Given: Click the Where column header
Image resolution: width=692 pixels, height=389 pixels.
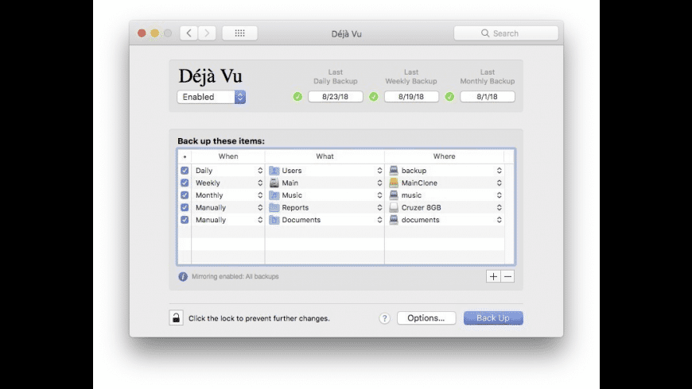Looking at the screenshot, I should tap(445, 156).
